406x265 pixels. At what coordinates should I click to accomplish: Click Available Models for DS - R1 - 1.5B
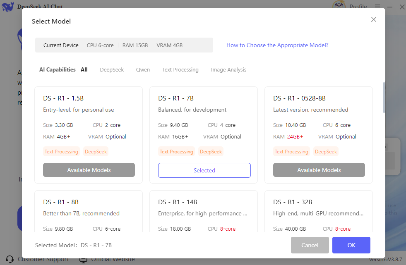[89, 170]
